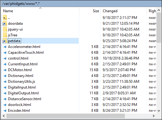Image resolution: width=162 pixels, height=120 pixels.
Task: Click the horizontal scrollbar thumb
Action: (65, 116)
